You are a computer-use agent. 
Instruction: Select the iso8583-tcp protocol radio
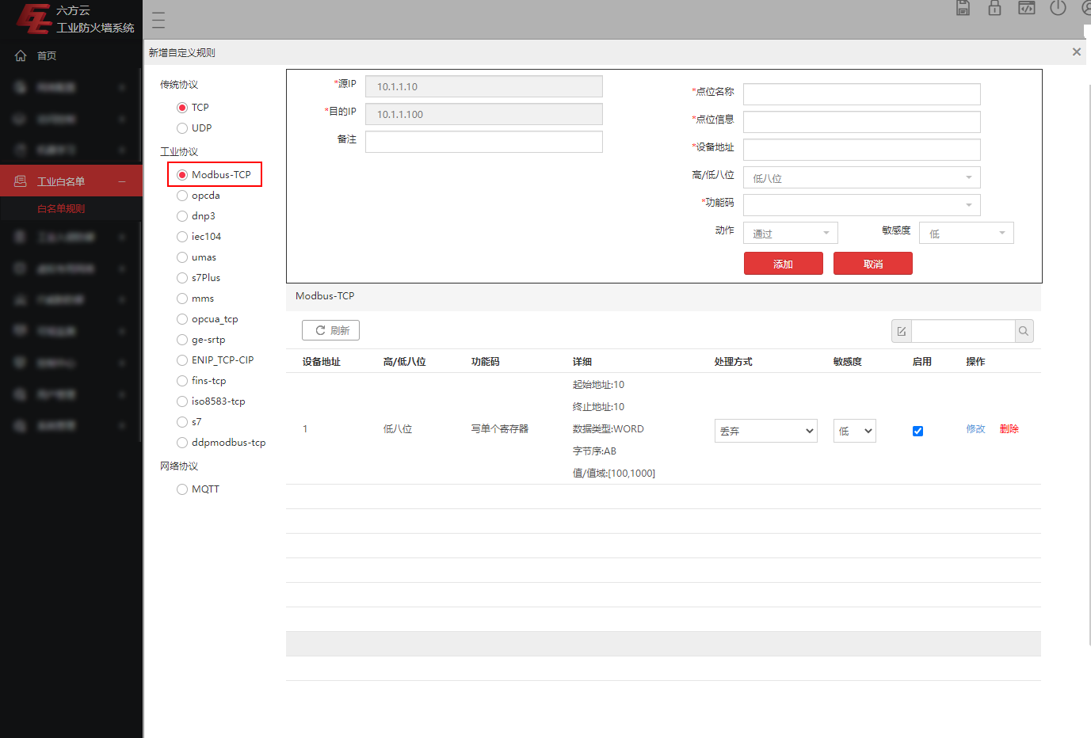[182, 401]
